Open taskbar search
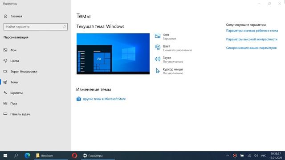 16,156
